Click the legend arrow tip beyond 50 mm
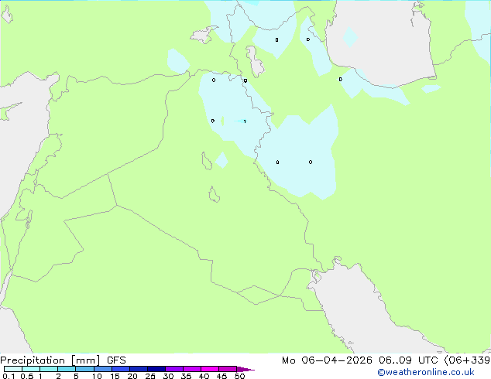 pyautogui.click(x=245, y=369)
